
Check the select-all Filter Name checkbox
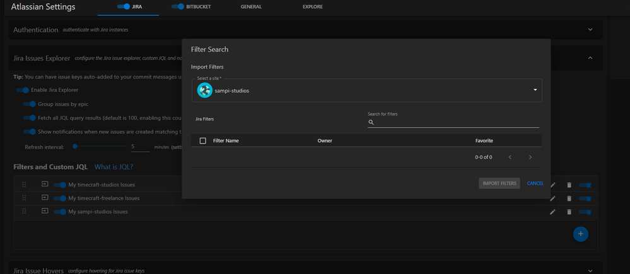click(x=203, y=141)
